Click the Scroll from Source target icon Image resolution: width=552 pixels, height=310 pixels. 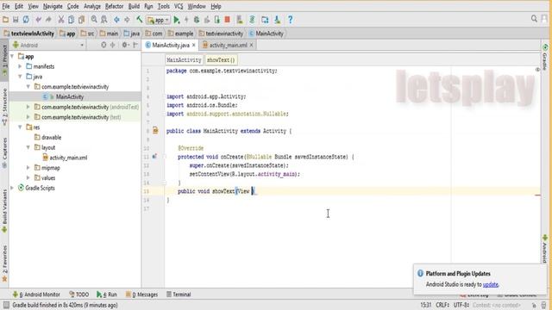click(103, 45)
